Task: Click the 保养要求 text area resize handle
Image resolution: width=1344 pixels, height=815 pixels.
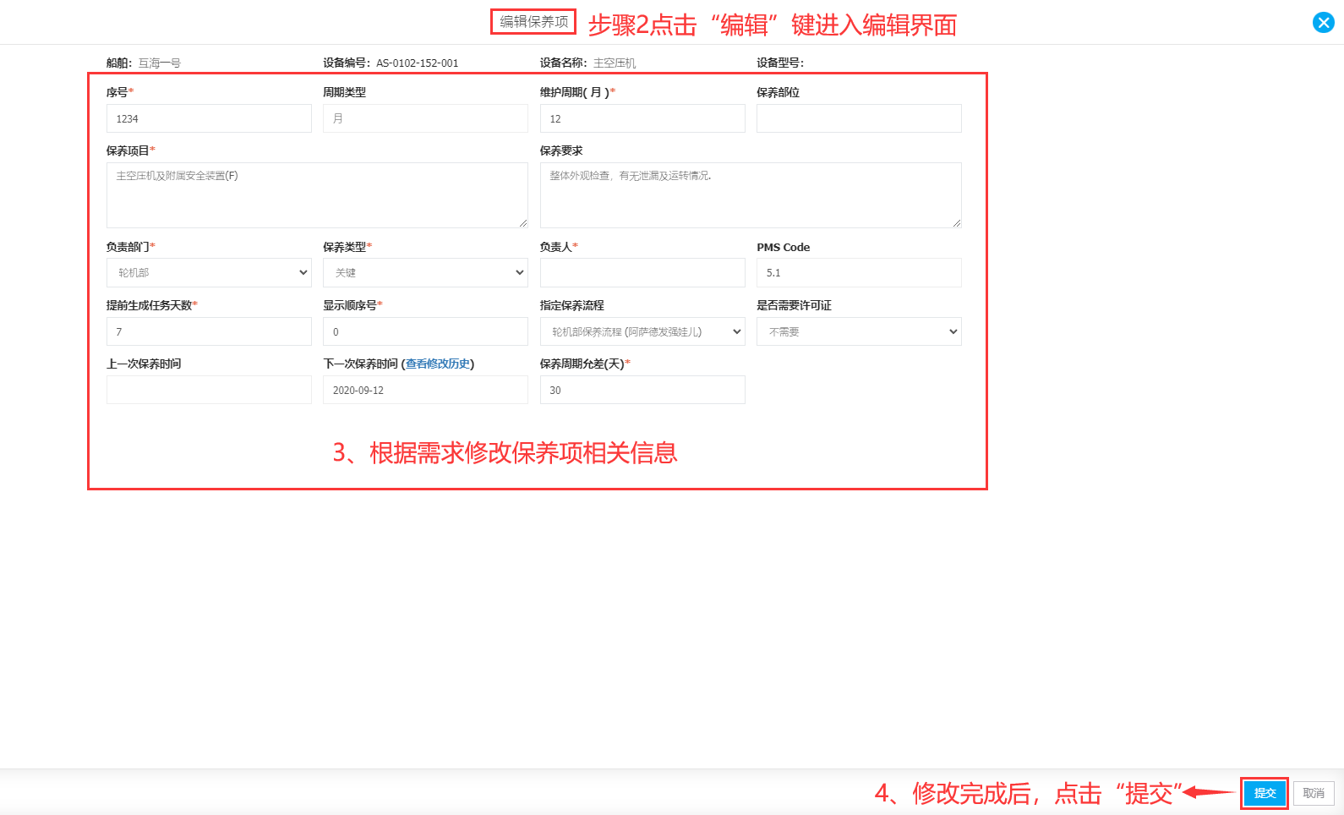Action: click(x=957, y=223)
